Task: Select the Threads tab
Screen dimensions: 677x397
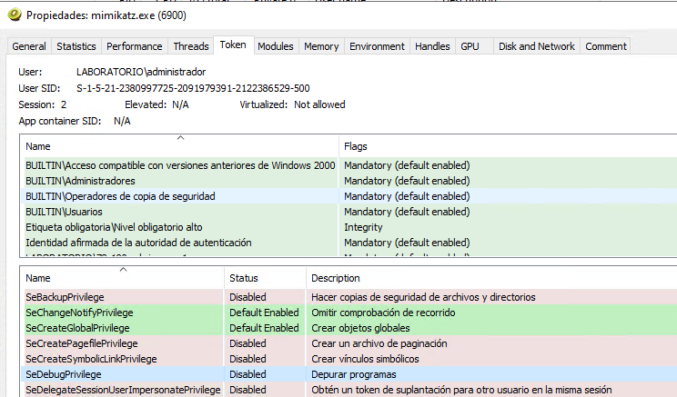Action: tap(191, 46)
